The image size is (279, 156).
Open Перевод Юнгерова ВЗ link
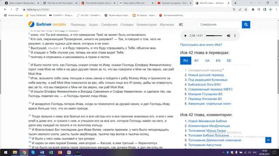point(205,99)
